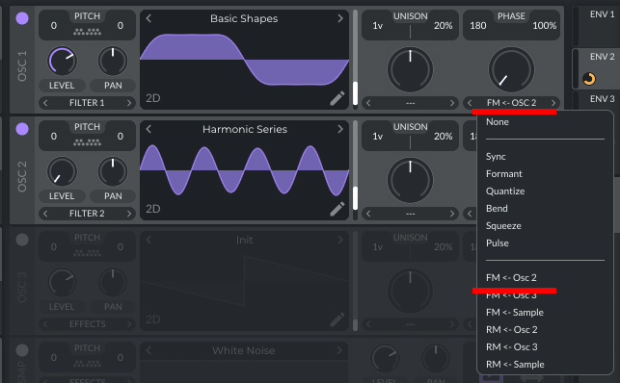Open the OSC 2 wavetable edit pencil
The width and height of the screenshot is (620, 383).
337,209
